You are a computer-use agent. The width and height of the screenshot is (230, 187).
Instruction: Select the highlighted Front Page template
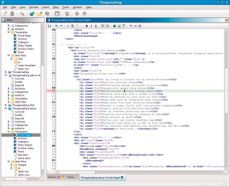pyautogui.click(x=24, y=135)
